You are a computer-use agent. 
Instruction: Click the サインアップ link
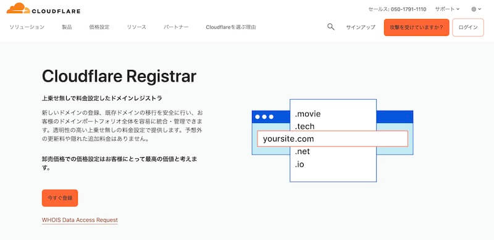[361, 27]
